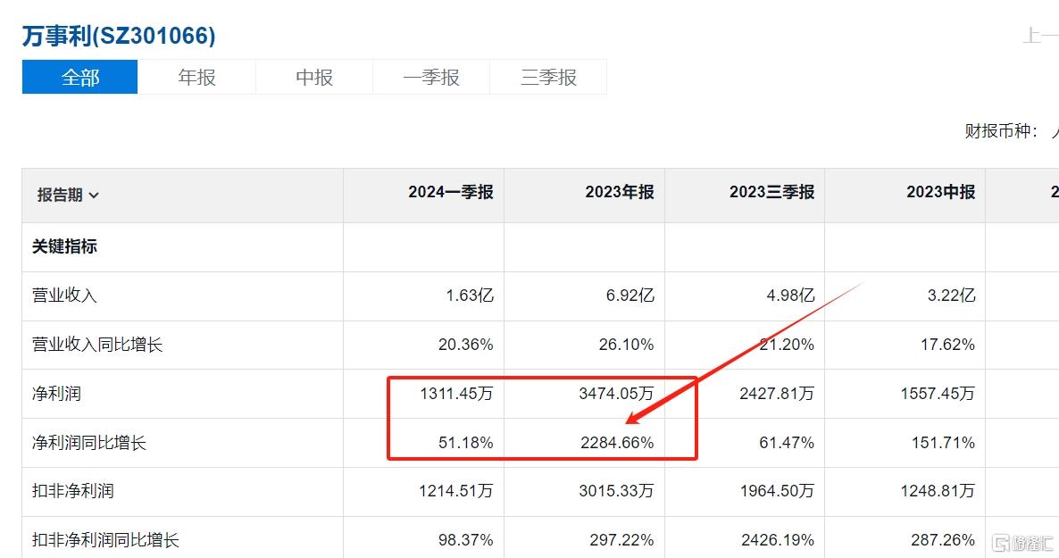Click the 万事利(SZ301066) stock title
The width and height of the screenshot is (1059, 558).
(119, 36)
